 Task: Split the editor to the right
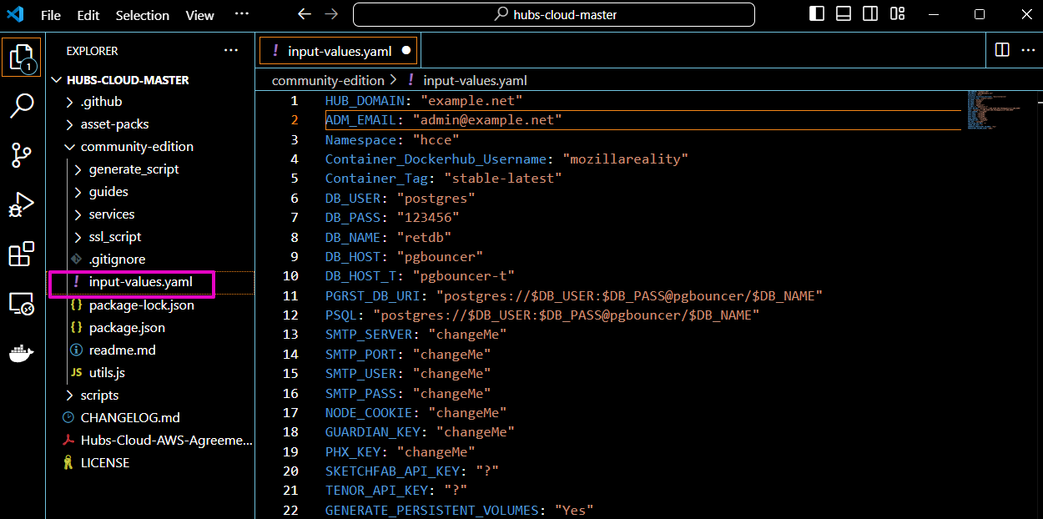click(x=1002, y=50)
